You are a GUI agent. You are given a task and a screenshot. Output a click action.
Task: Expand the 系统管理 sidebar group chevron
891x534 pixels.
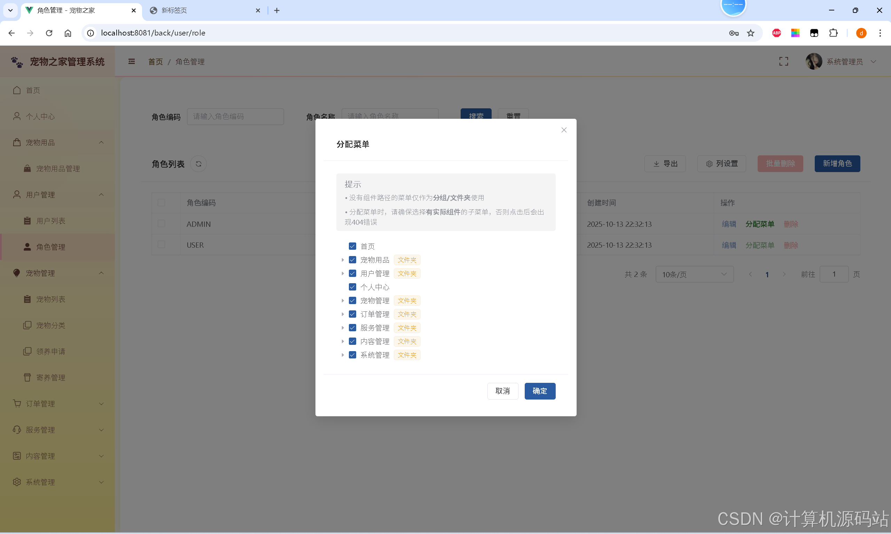coord(101,482)
